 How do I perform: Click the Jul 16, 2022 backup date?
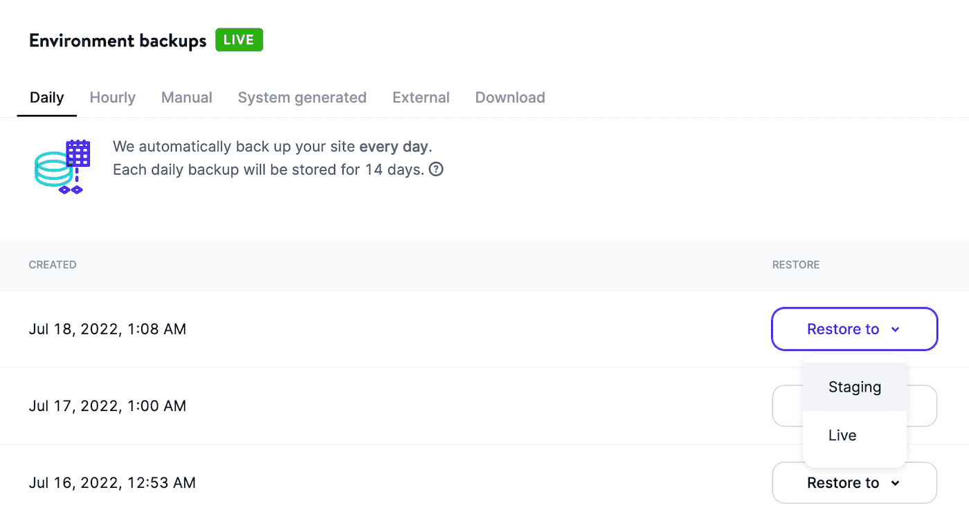point(112,483)
